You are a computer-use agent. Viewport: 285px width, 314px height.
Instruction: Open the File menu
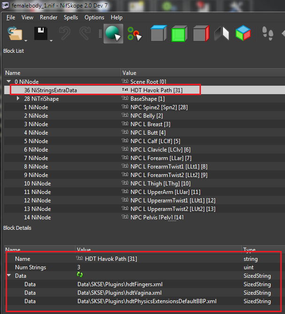11,17
